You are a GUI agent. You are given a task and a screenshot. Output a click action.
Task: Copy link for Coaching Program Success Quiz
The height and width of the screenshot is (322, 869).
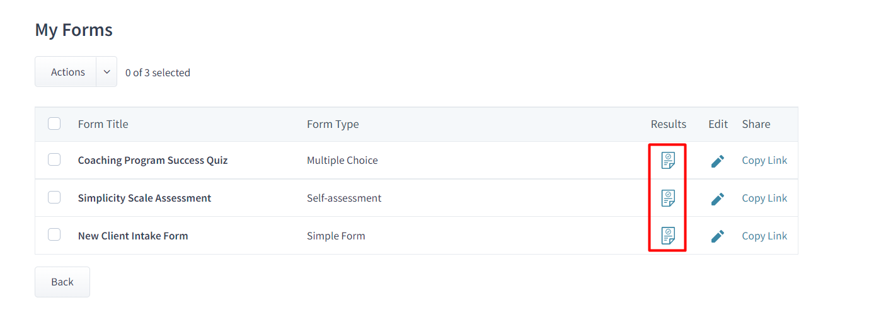coord(764,161)
